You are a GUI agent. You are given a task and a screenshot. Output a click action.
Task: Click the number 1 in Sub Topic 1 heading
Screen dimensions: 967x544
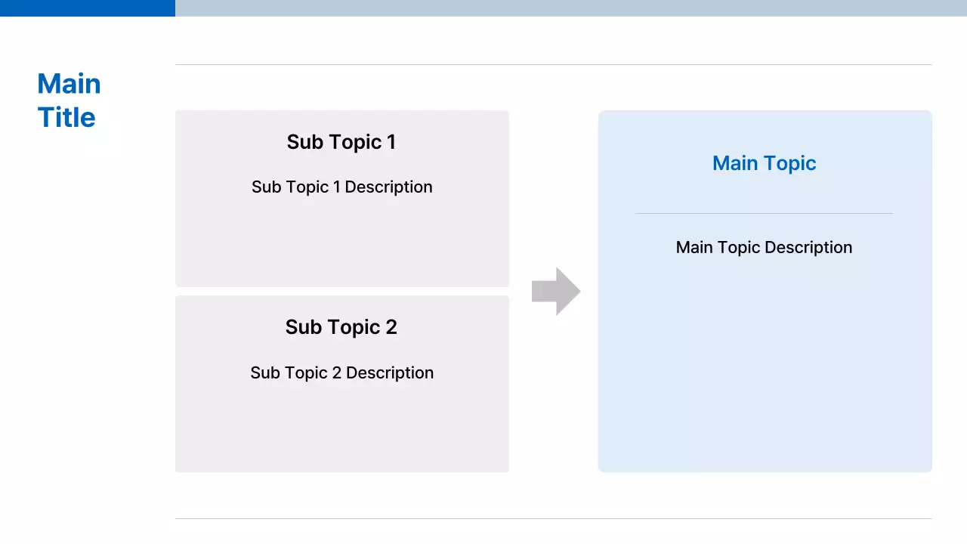[391, 142]
